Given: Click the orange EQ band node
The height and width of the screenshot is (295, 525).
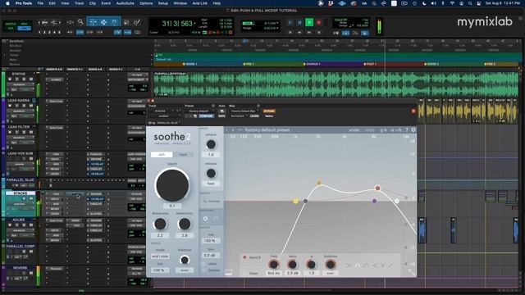Looking at the screenshot, I should point(319,183).
